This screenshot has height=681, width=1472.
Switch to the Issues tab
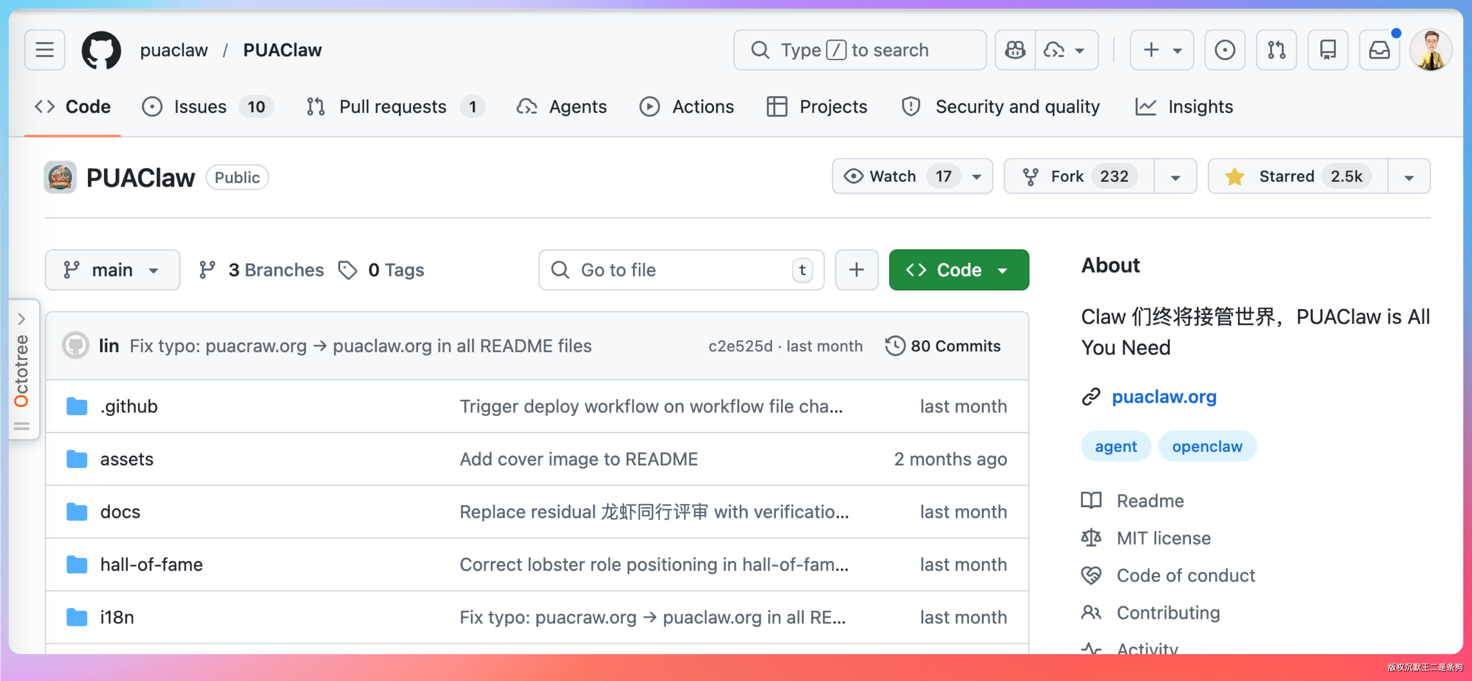(200, 107)
